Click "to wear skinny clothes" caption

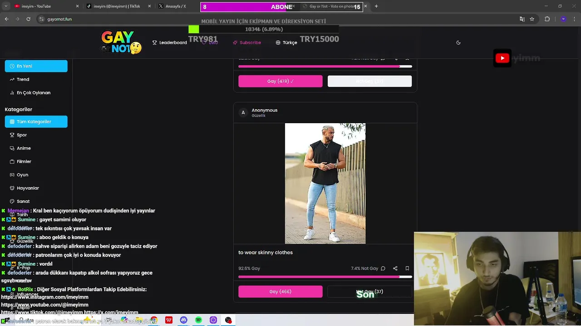pyautogui.click(x=266, y=253)
